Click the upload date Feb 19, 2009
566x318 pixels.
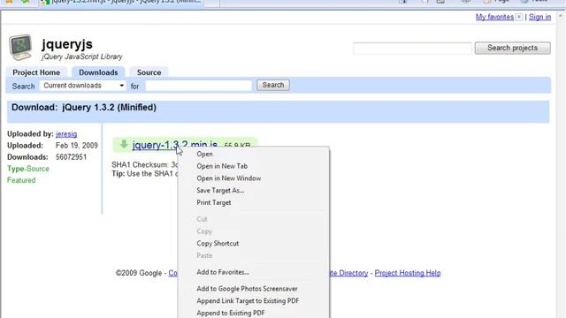point(77,146)
